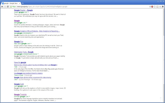This screenshot has height=103, width=165.
Task: Reload the page with the refresh icon
Action: pos(8,7)
